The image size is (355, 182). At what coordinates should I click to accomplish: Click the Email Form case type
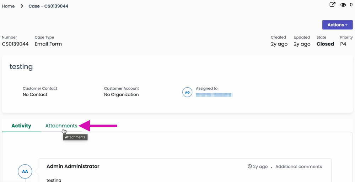(48, 44)
